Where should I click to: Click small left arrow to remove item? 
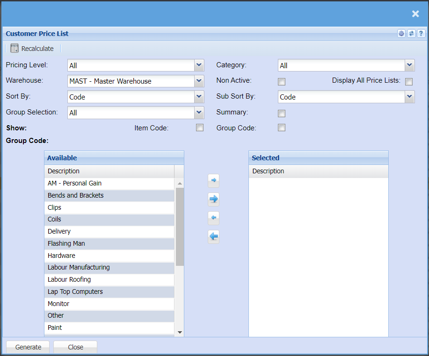point(213,218)
